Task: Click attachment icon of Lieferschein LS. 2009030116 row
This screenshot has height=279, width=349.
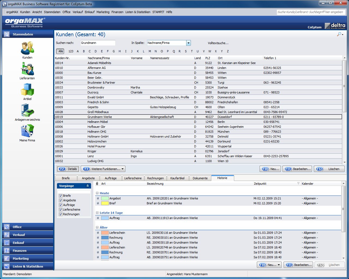Action: 98,233
